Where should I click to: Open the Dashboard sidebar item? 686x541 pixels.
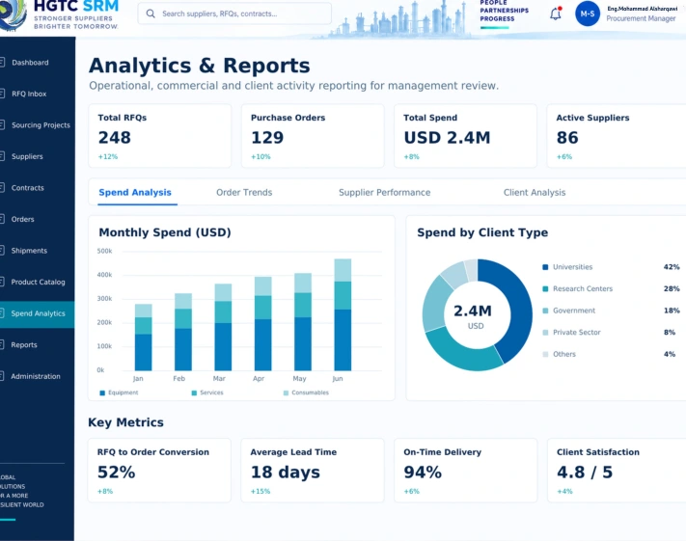(38, 63)
